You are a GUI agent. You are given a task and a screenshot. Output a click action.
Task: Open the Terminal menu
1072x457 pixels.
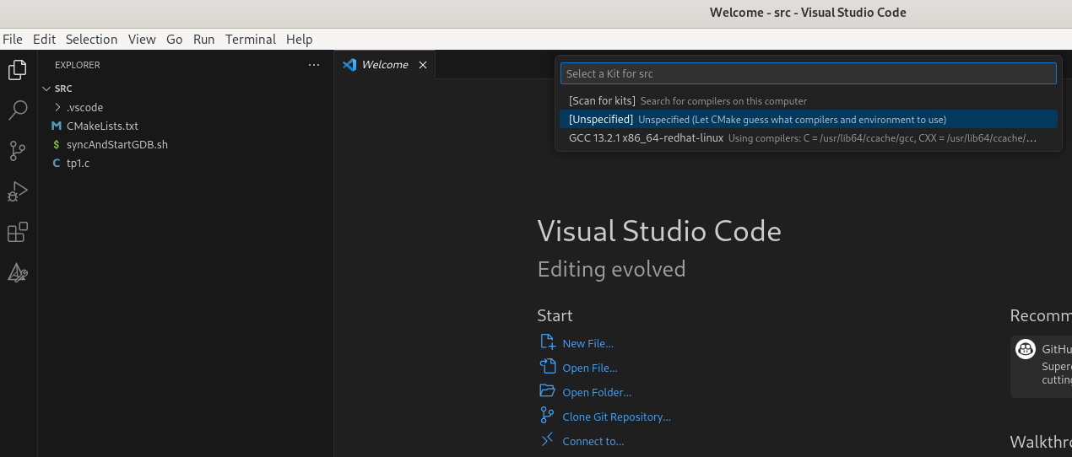pos(250,39)
